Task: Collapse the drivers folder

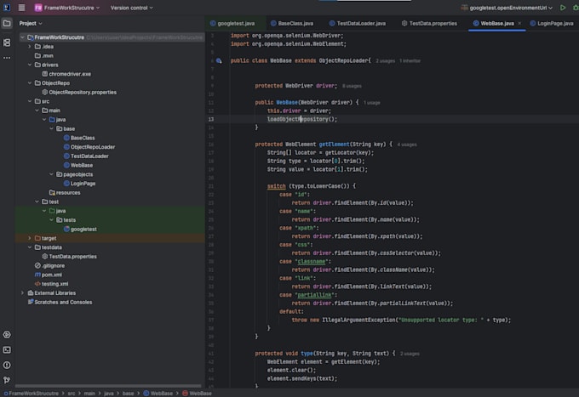Action: 30,65
